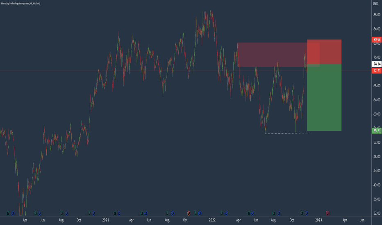382x225 pixels.
Task: Select the 72.25 current price label
Action: coord(377,70)
